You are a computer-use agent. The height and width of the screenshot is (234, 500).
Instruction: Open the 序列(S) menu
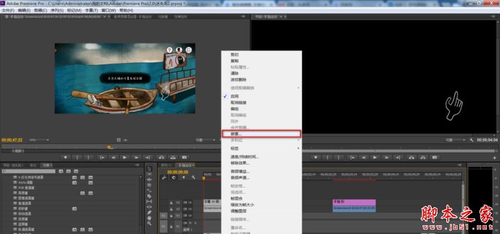pos(57,10)
